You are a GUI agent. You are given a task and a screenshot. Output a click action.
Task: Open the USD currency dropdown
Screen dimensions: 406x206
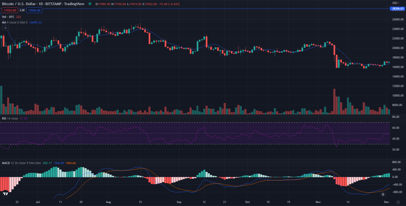tap(396, 3)
